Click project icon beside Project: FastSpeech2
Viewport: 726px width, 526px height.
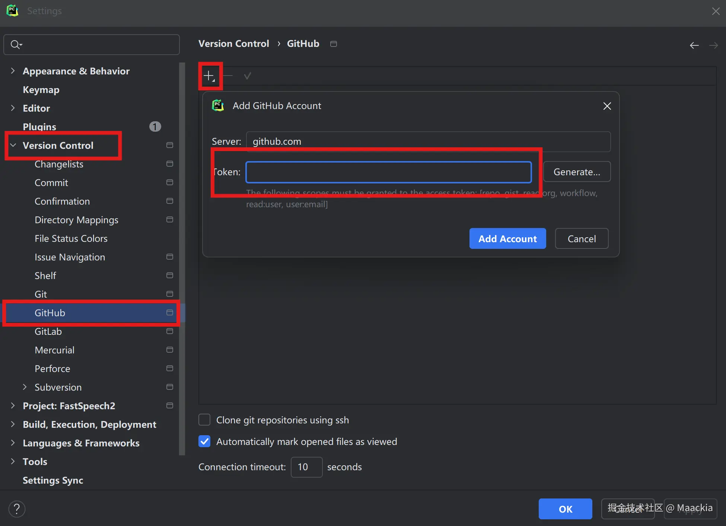[170, 405]
